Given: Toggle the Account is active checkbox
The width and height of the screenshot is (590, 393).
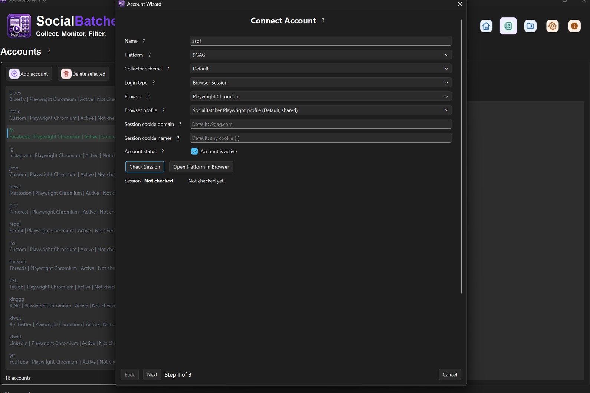Looking at the screenshot, I should click(x=194, y=151).
